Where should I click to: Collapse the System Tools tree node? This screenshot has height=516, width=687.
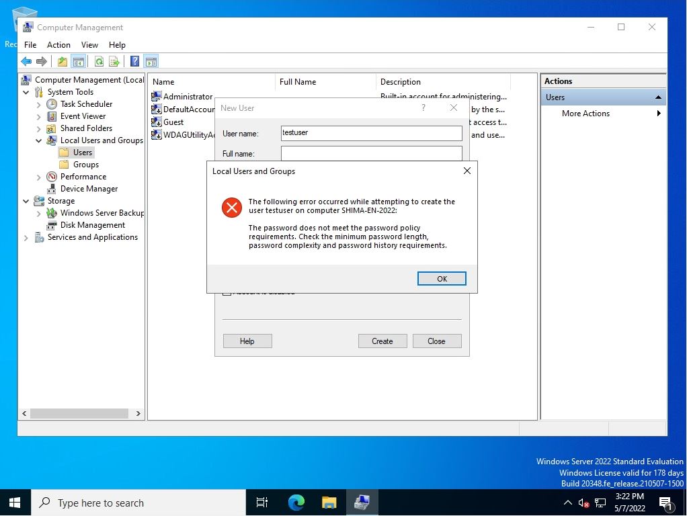(x=26, y=92)
